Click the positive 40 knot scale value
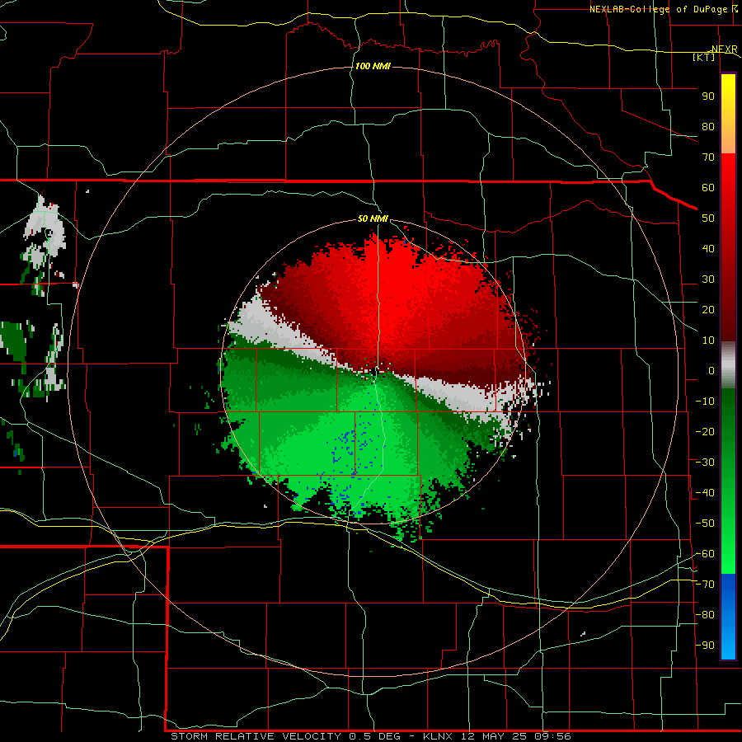 tap(708, 248)
